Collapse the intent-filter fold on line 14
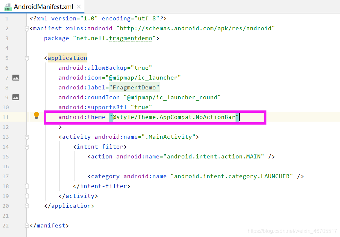Screen dimensions: 340x237 [x=27, y=147]
